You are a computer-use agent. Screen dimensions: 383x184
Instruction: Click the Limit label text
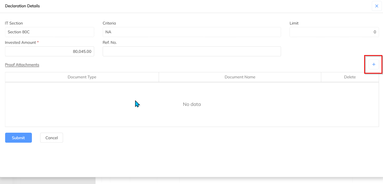click(294, 23)
